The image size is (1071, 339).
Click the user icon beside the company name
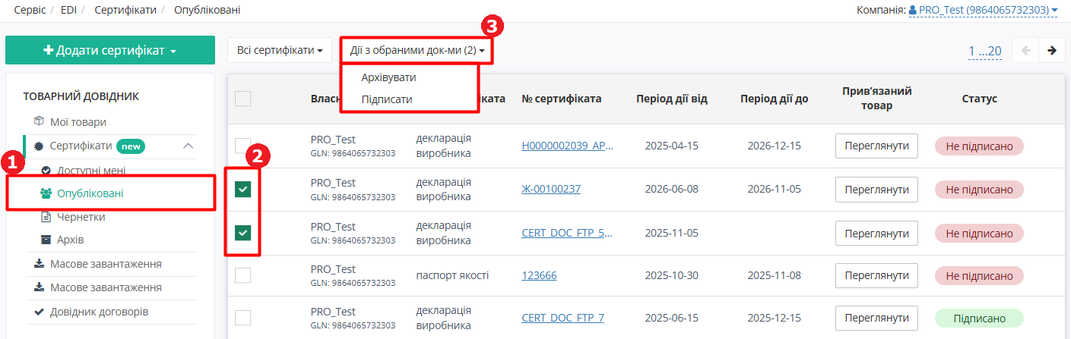point(912,10)
